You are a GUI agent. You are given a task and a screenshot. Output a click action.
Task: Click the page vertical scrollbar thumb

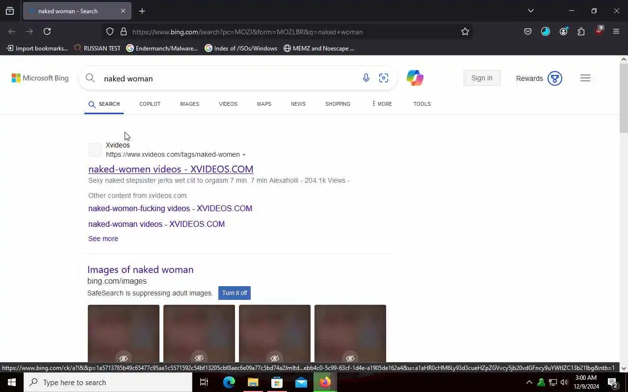click(624, 98)
